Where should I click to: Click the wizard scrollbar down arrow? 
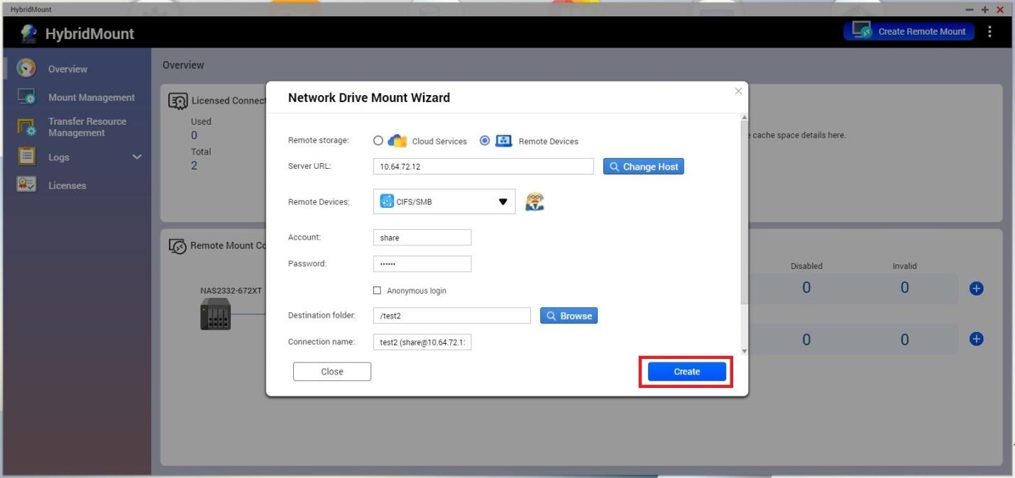click(x=744, y=351)
